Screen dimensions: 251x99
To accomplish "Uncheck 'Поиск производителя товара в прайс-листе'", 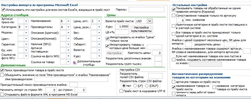I will pos(2,70).
